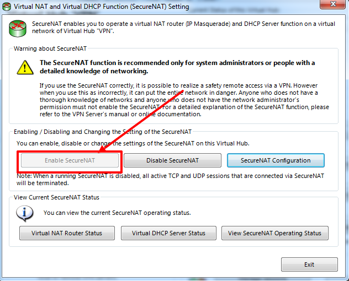Click the "Enabling / Disabling and Changing" group label
This screenshot has width=349, height=281.
pyautogui.click(x=103, y=132)
